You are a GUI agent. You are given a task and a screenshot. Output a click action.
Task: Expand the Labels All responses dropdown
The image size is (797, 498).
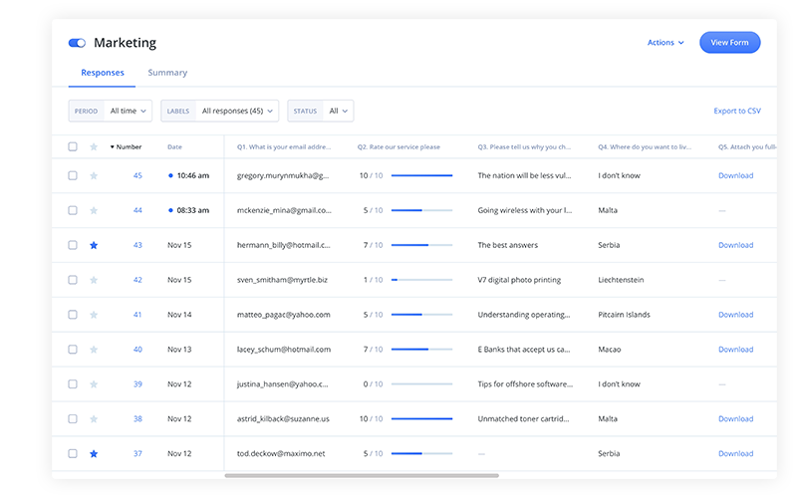(219, 111)
